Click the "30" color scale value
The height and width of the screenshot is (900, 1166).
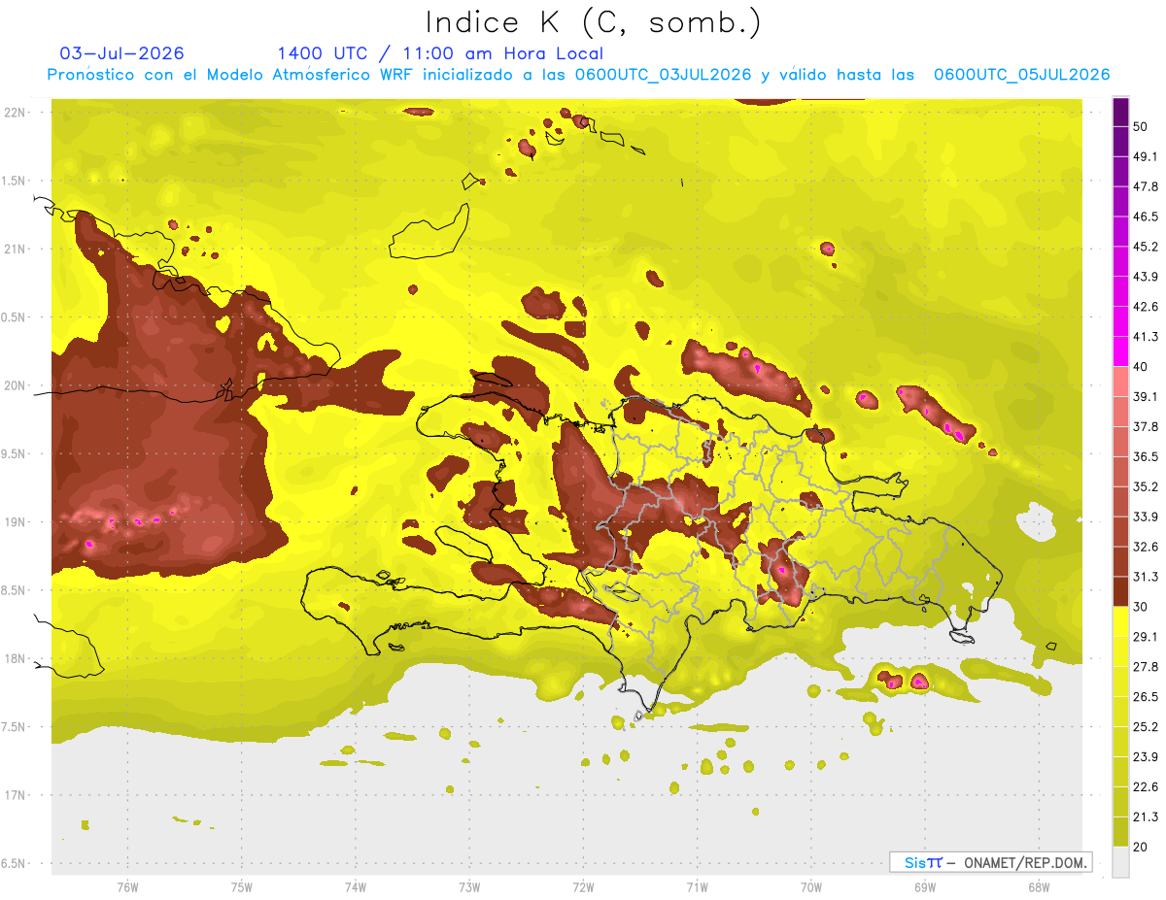point(1141,607)
